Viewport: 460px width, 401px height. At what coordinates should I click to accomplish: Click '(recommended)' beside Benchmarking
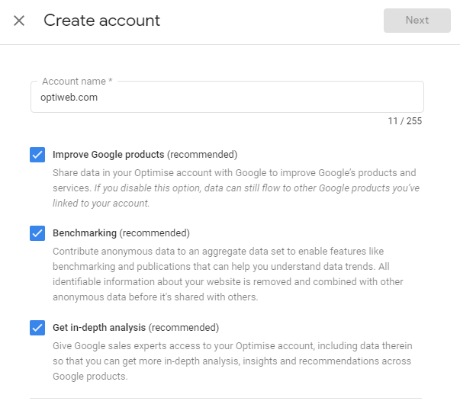pos(155,233)
